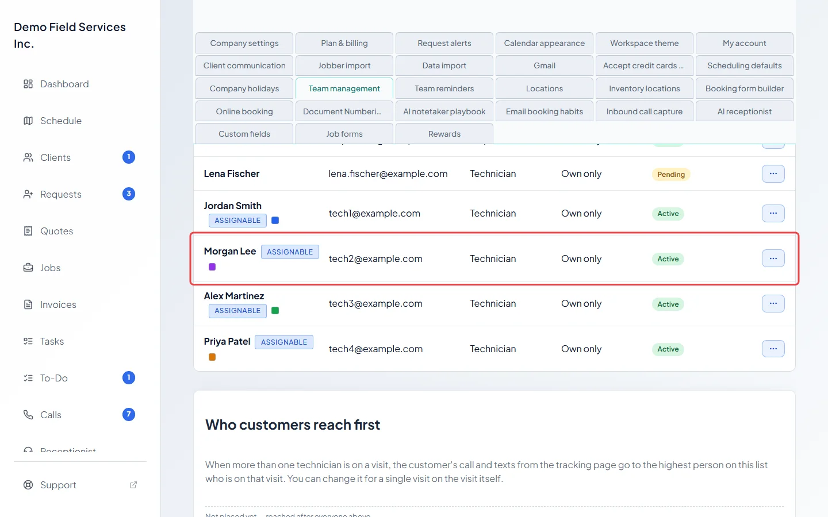The width and height of the screenshot is (828, 517).
Task: Click the Jobs briefcase icon
Action: pos(28,268)
